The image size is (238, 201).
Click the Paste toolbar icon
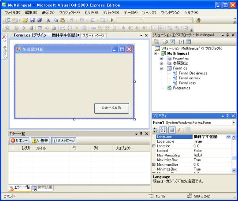pos(63,20)
